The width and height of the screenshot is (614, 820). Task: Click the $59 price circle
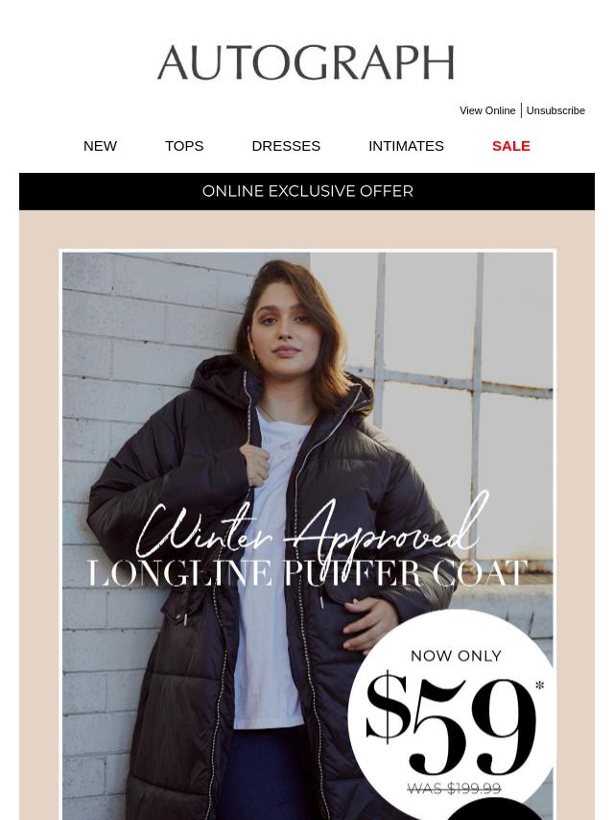coord(453,714)
